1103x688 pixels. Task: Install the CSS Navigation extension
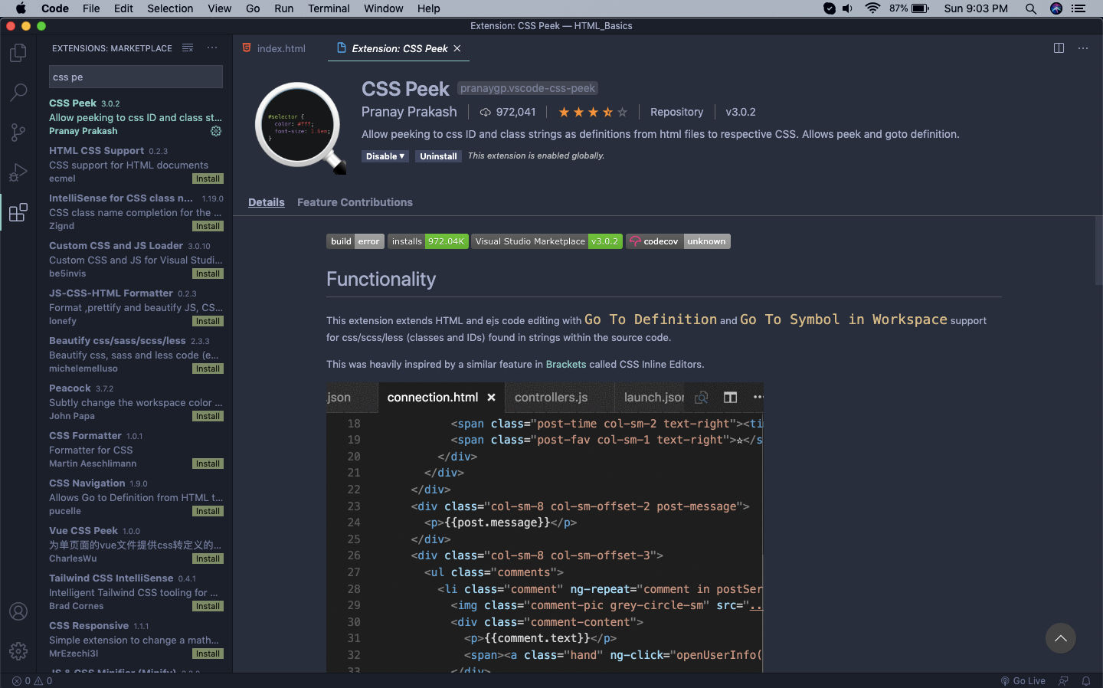(x=208, y=511)
